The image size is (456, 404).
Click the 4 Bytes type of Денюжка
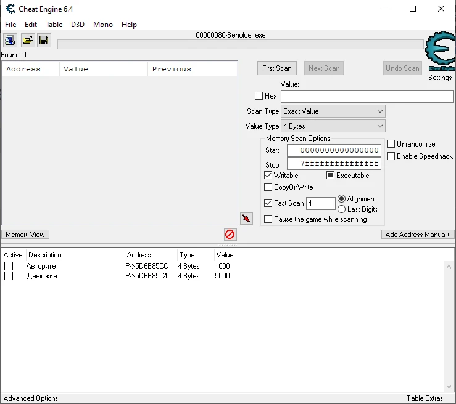(189, 276)
